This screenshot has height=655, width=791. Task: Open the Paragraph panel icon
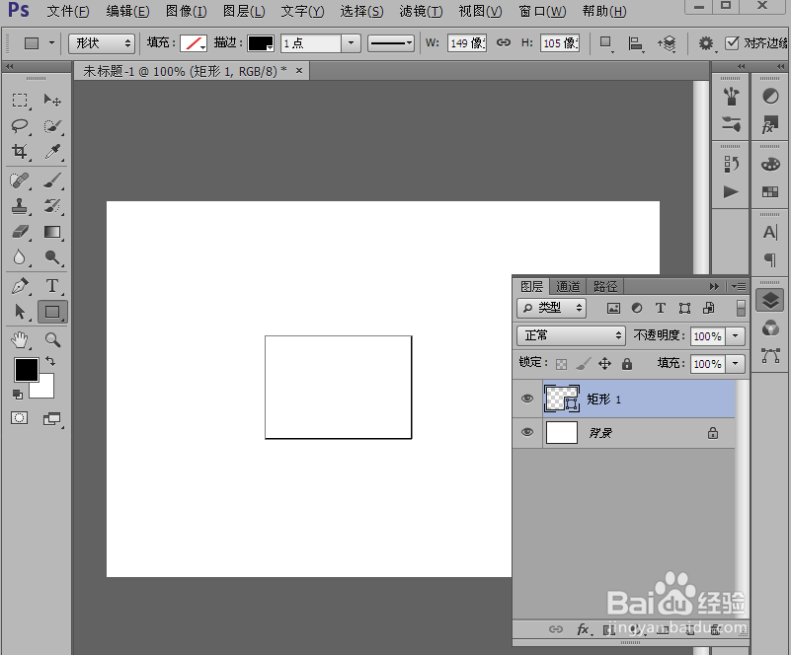pos(770,260)
